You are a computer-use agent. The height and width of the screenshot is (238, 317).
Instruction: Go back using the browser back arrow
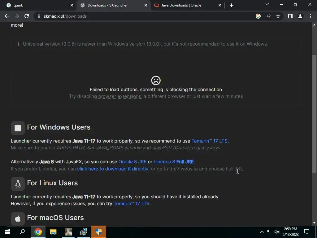coord(7,16)
